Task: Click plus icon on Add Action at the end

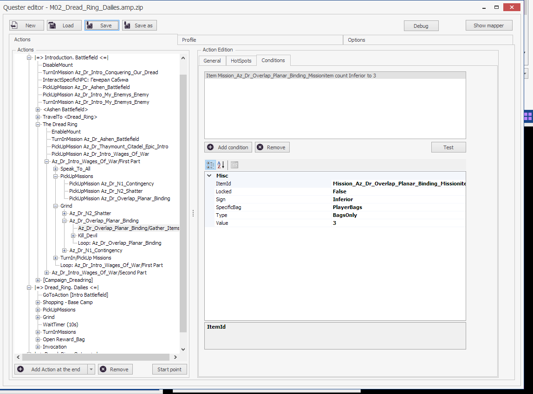Action: pyautogui.click(x=20, y=369)
